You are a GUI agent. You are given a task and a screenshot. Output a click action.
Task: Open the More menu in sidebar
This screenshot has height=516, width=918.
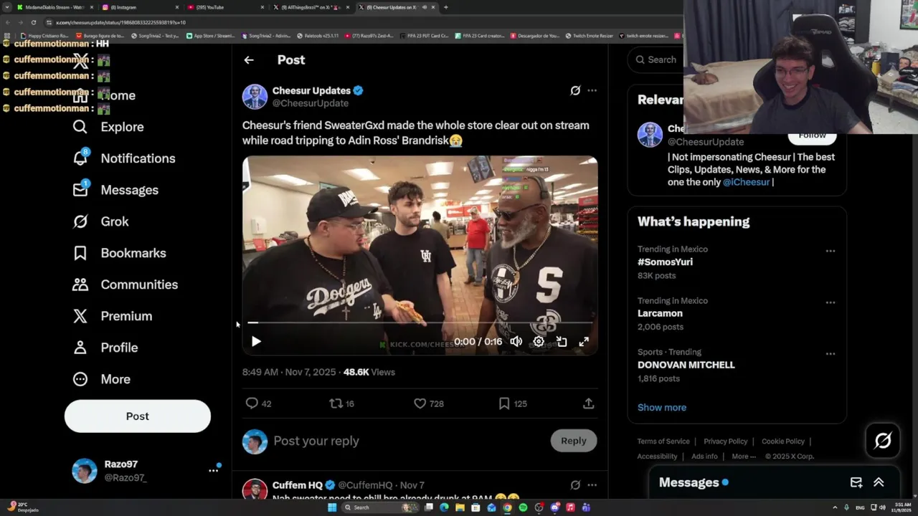101,379
